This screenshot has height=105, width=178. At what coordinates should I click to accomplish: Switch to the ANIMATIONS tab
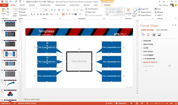pyautogui.click(x=60, y=5)
